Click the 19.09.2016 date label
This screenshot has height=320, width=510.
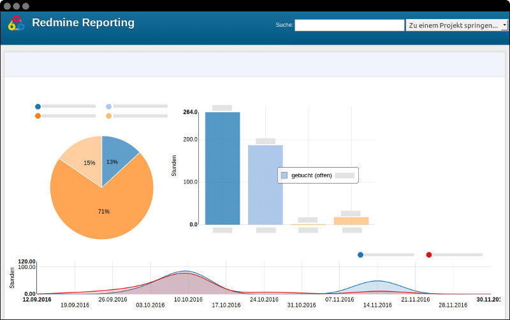[x=75, y=305]
